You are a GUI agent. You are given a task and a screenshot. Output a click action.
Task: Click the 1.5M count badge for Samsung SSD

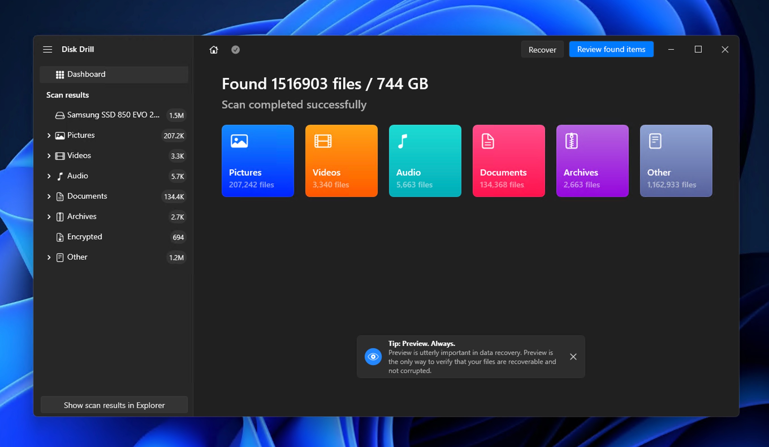[x=176, y=115]
